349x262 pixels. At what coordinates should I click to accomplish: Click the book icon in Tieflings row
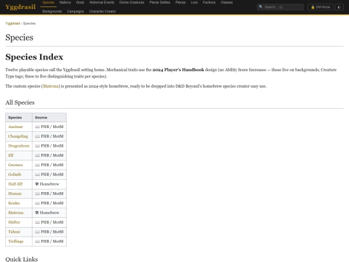click(x=37, y=241)
